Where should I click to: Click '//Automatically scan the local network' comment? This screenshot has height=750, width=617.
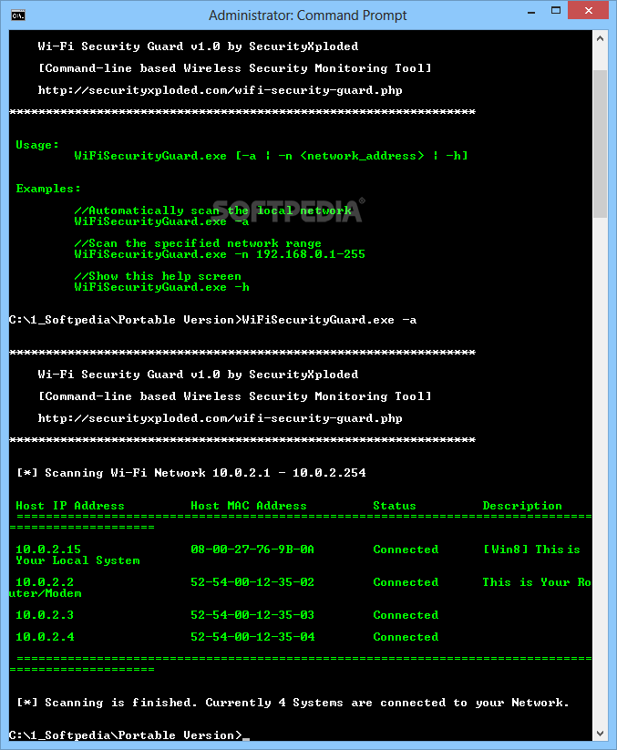(x=213, y=211)
